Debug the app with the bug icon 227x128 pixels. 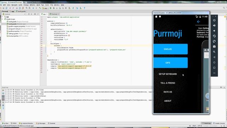coord(54,8)
